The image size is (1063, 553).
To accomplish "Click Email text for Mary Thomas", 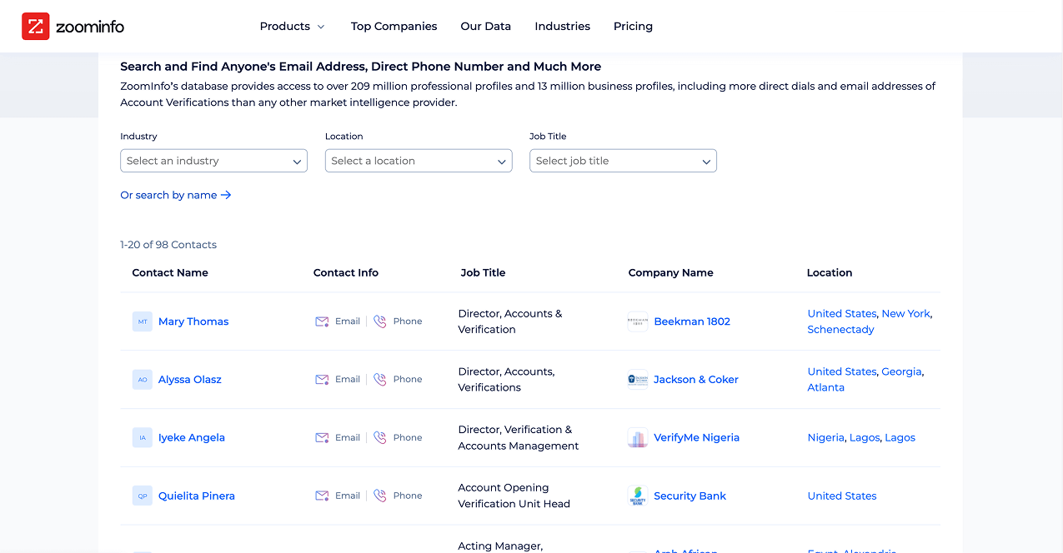I will pyautogui.click(x=348, y=321).
